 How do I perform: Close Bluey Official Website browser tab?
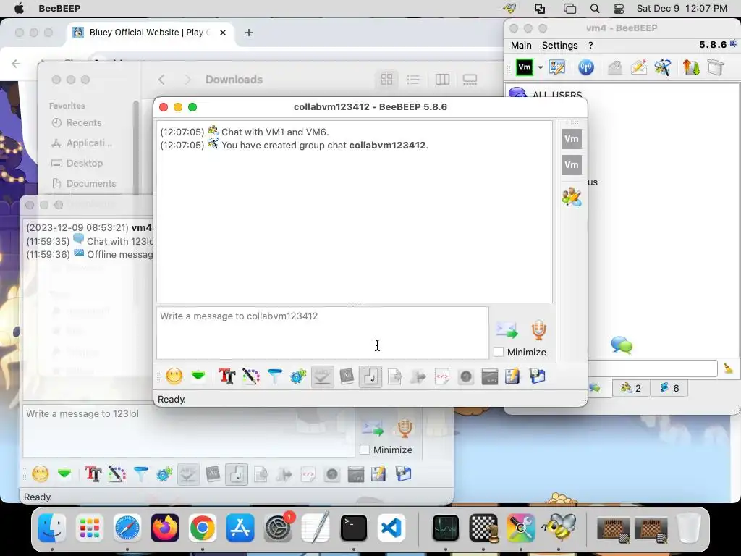coord(223,33)
